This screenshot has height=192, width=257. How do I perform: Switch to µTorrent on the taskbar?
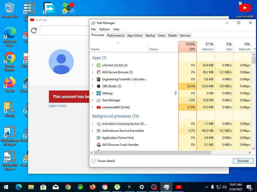pyautogui.click(x=117, y=187)
